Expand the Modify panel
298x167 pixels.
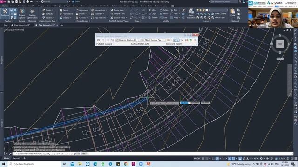tap(167, 21)
